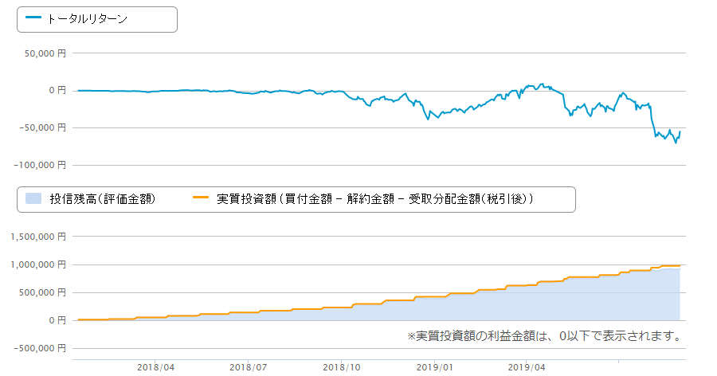Click the orange 実質投資額 line swatch

click(x=201, y=198)
